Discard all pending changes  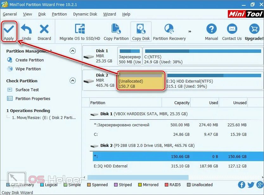pos(44,32)
